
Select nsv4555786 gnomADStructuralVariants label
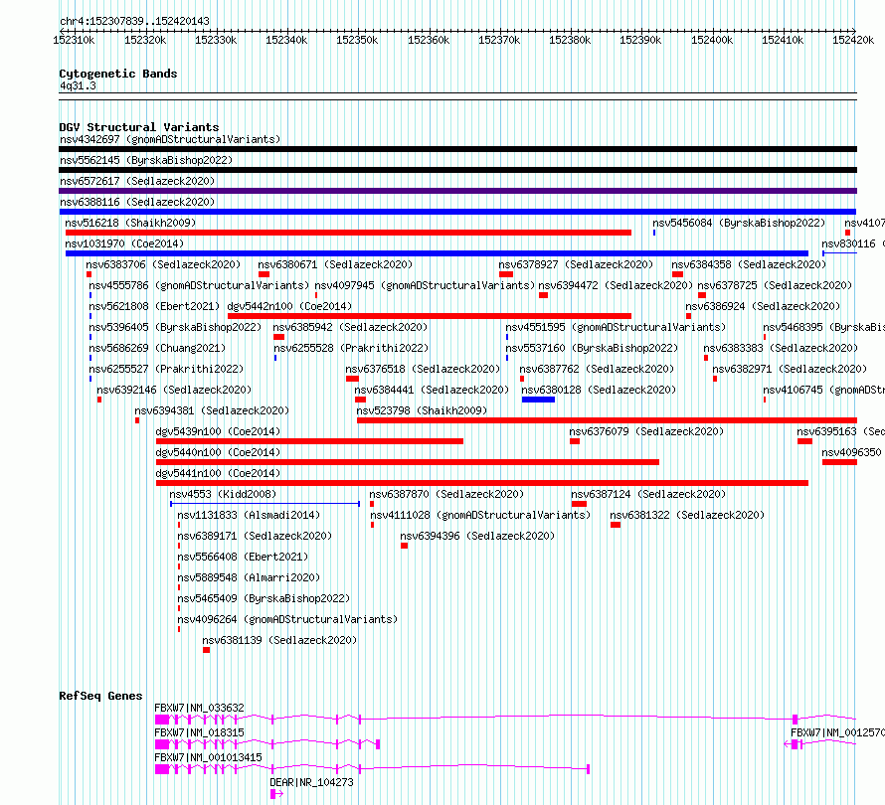(x=199, y=285)
